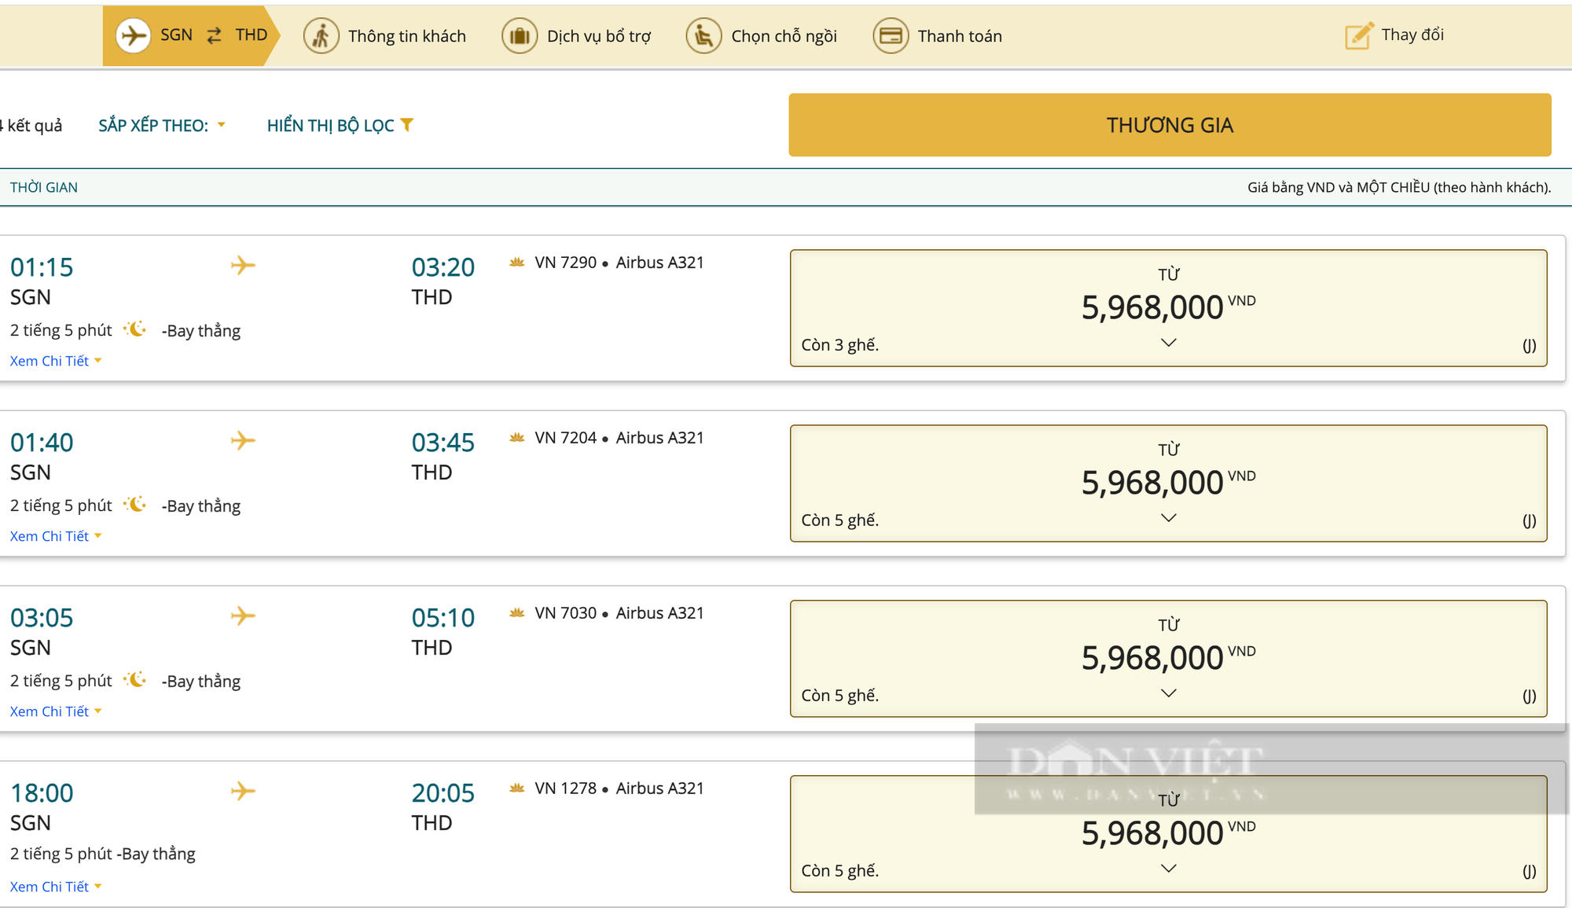Expand fare chevron for VN 1278 price
This screenshot has height=908, width=1572.
[x=1169, y=869]
